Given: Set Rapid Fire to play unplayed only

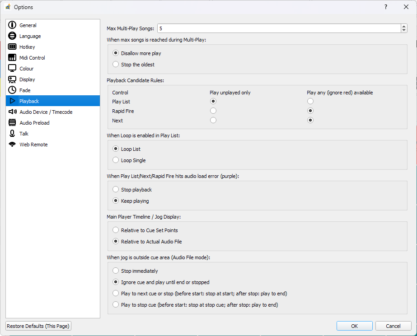Looking at the screenshot, I should tap(213, 111).
